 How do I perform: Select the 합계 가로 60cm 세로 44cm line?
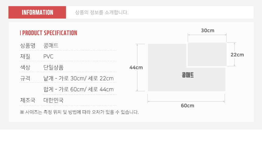78,89
